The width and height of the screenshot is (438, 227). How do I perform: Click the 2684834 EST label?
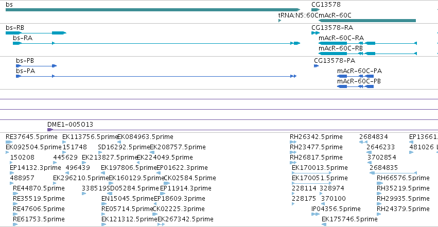coord(374,137)
